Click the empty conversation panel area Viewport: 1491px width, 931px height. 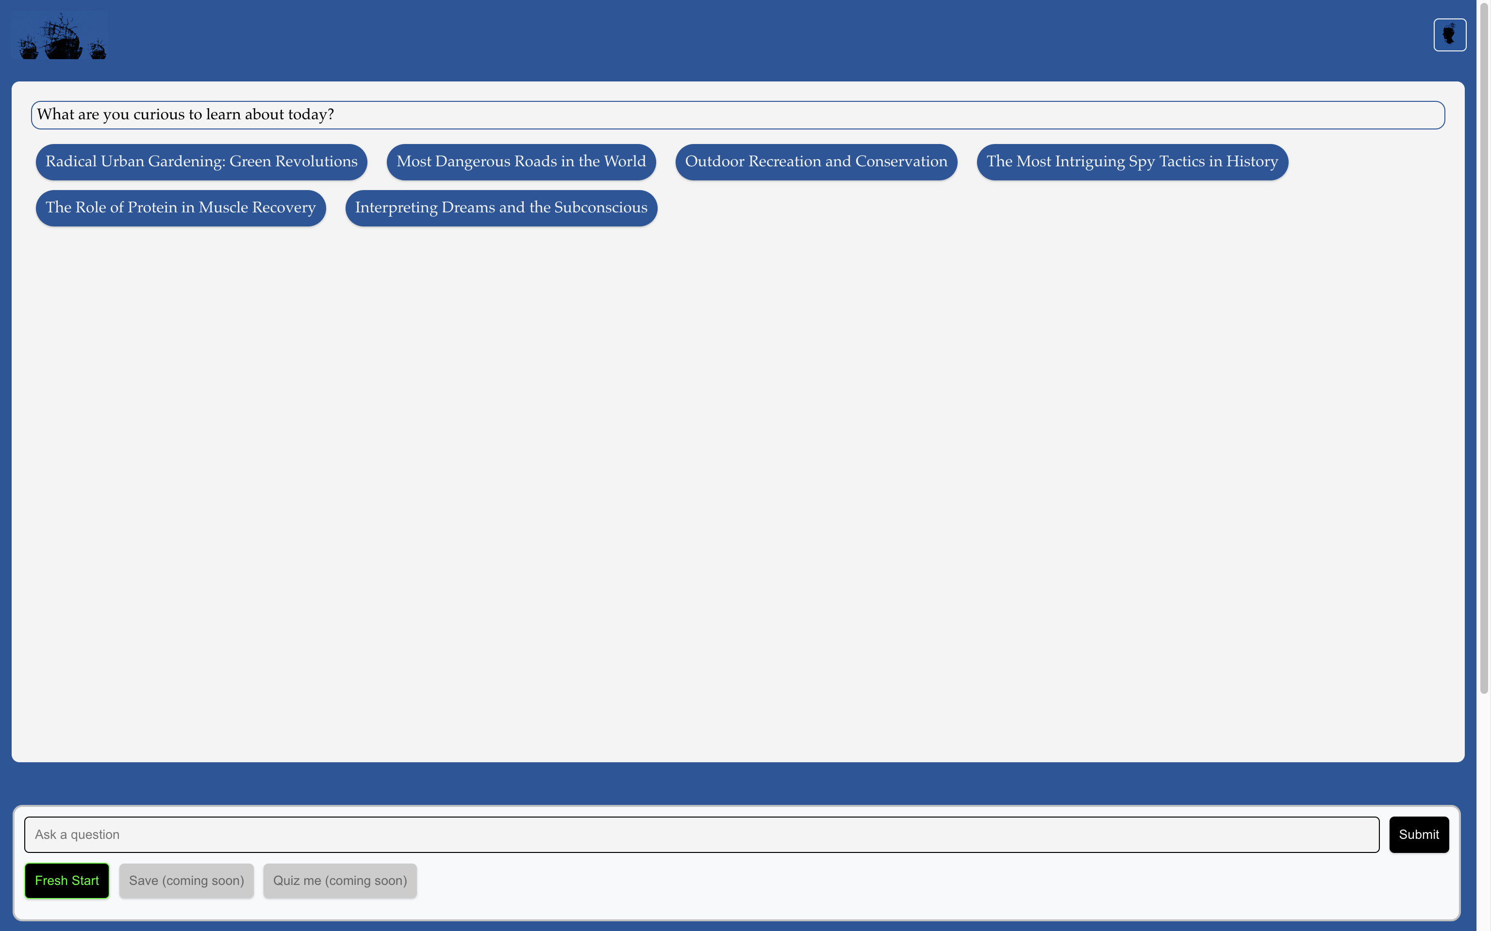[x=737, y=493]
